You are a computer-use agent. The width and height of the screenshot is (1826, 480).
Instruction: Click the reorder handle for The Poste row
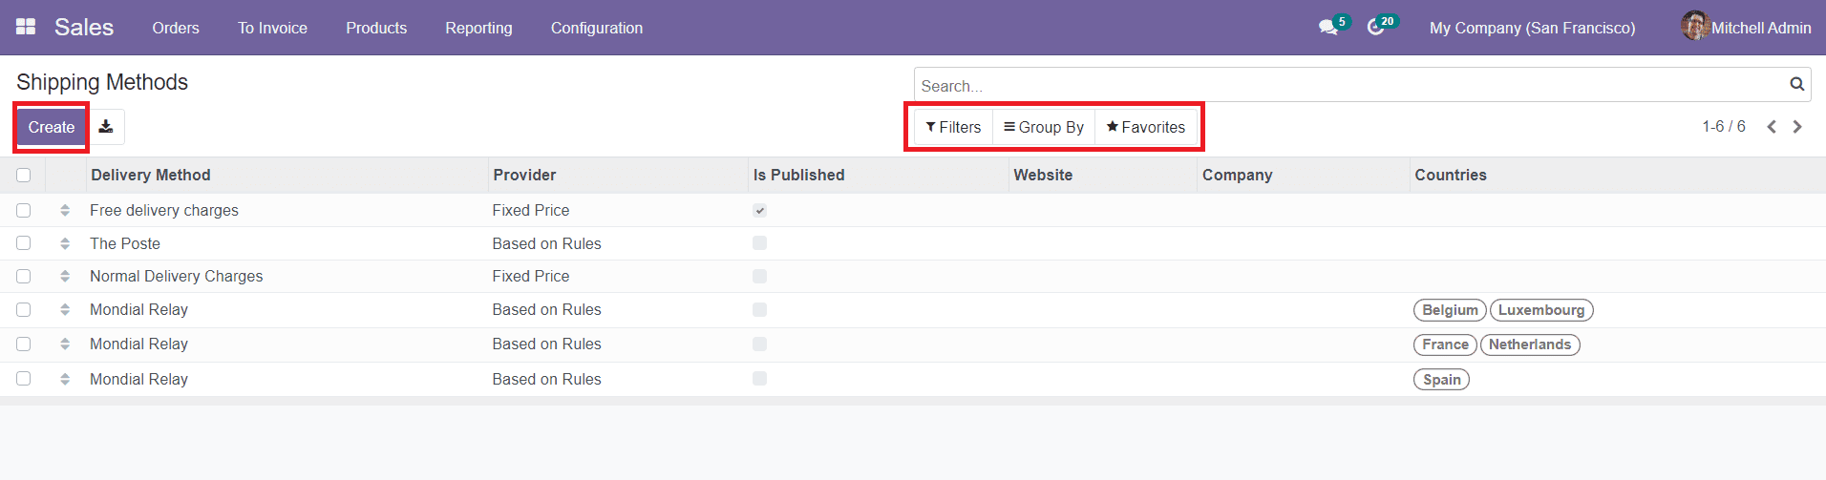(65, 243)
